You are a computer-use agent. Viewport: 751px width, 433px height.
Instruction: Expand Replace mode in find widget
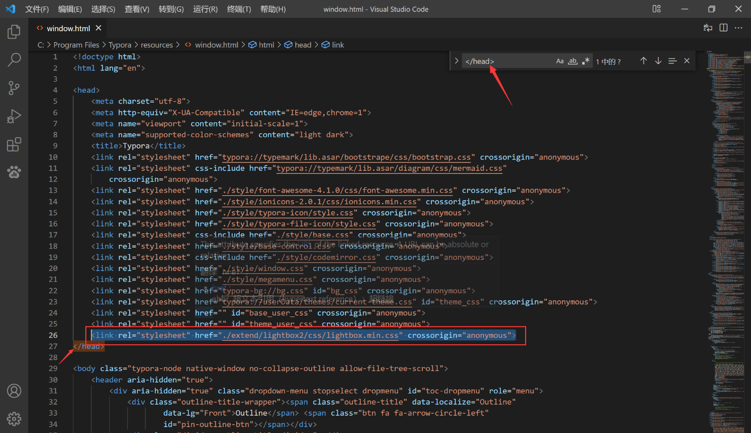point(456,61)
